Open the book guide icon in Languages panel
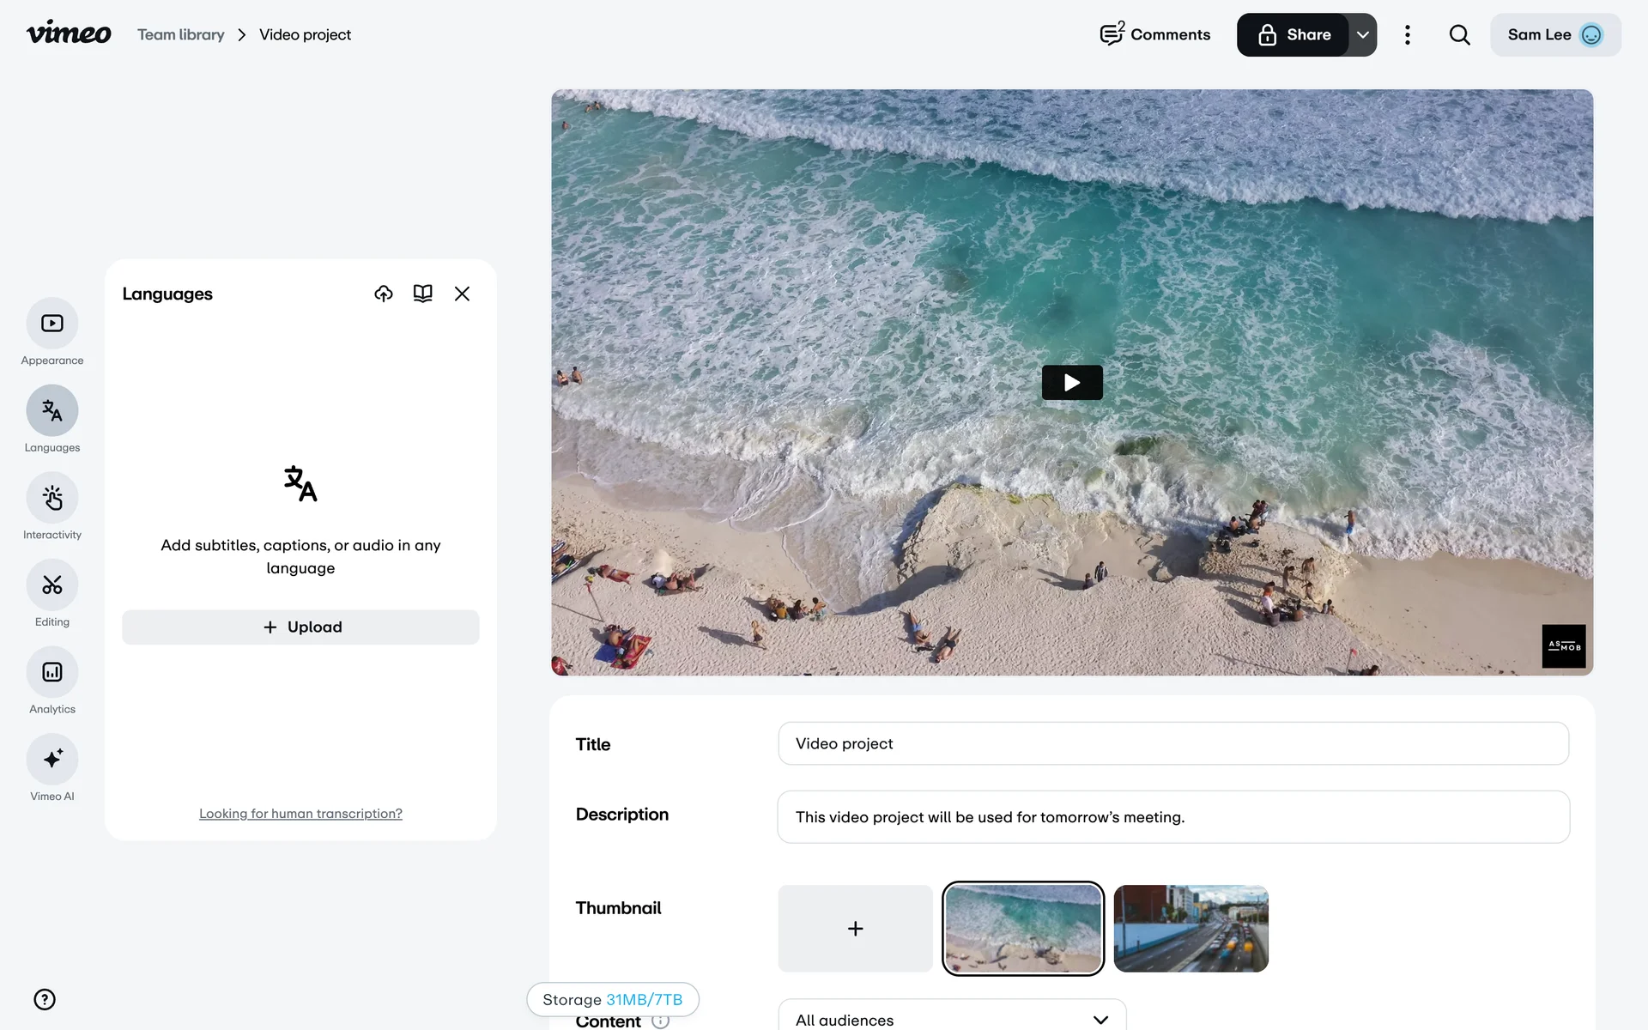This screenshot has width=1648, height=1030. (422, 294)
